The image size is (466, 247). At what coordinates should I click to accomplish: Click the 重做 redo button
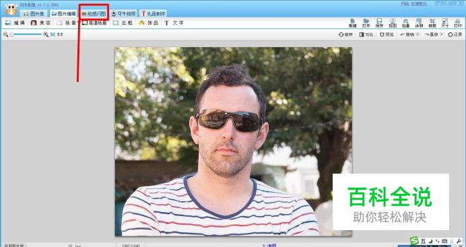point(432,34)
